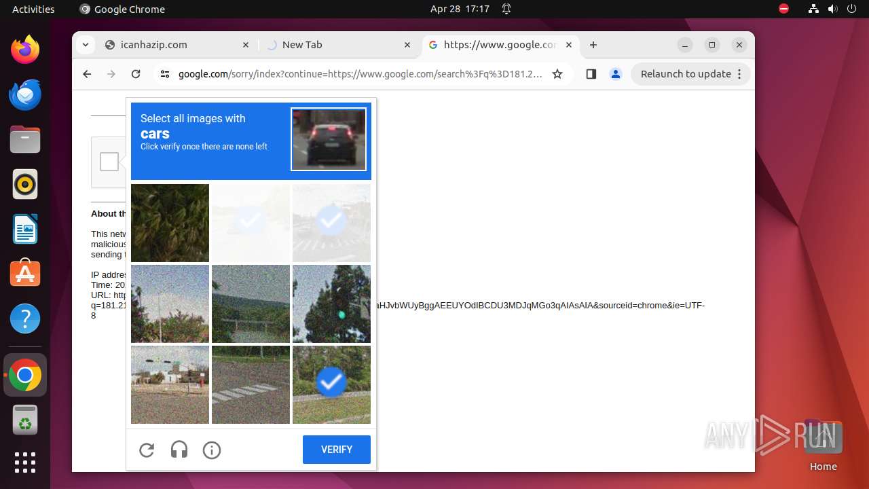Select the palm tree and streetlight tile

click(170, 304)
